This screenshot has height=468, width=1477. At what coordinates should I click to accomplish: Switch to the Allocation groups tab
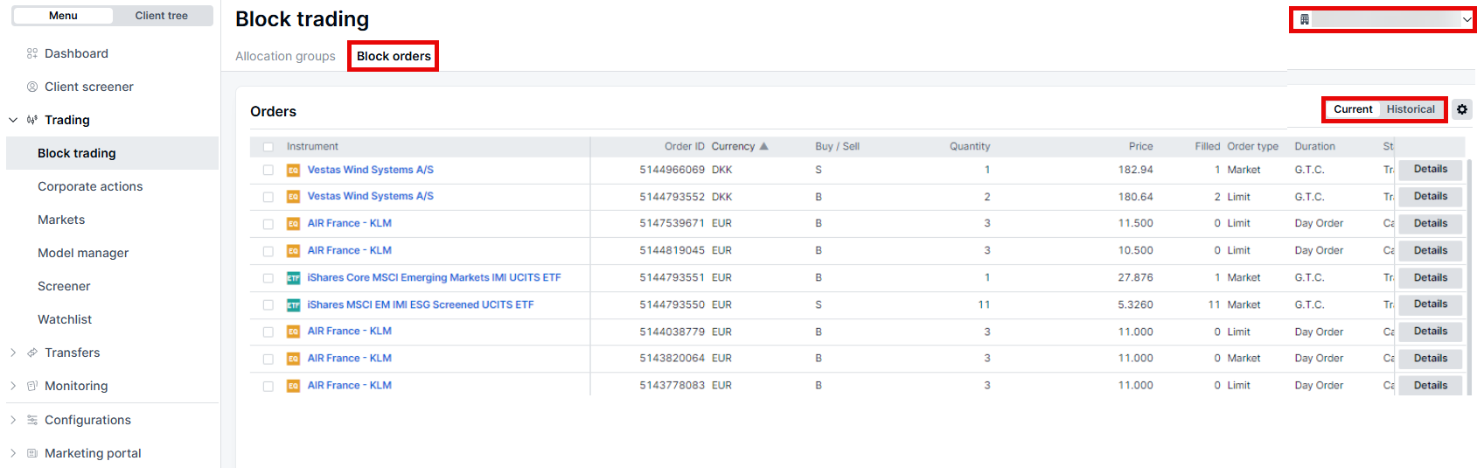click(x=285, y=56)
